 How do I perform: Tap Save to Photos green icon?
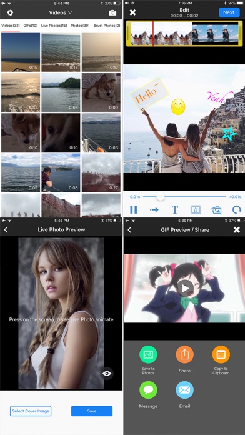(148, 354)
